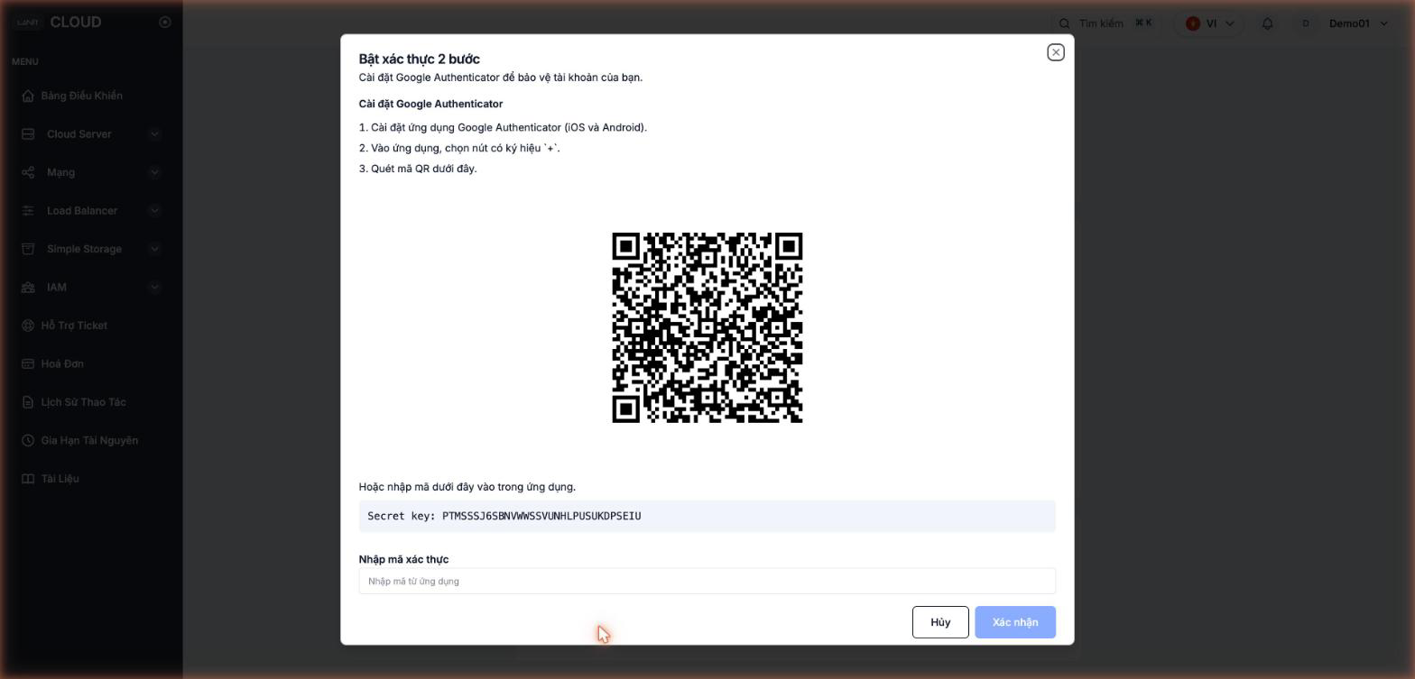Open Hoá Đơn invoices in sidebar

tap(62, 364)
